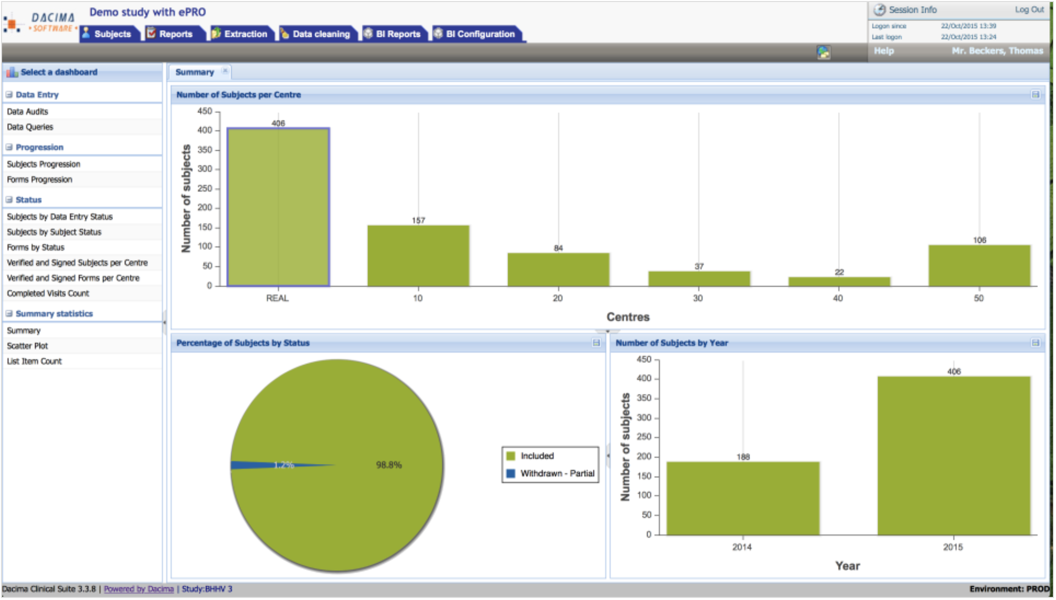Close the Summary tab
The width and height of the screenshot is (1056, 600).
(225, 71)
